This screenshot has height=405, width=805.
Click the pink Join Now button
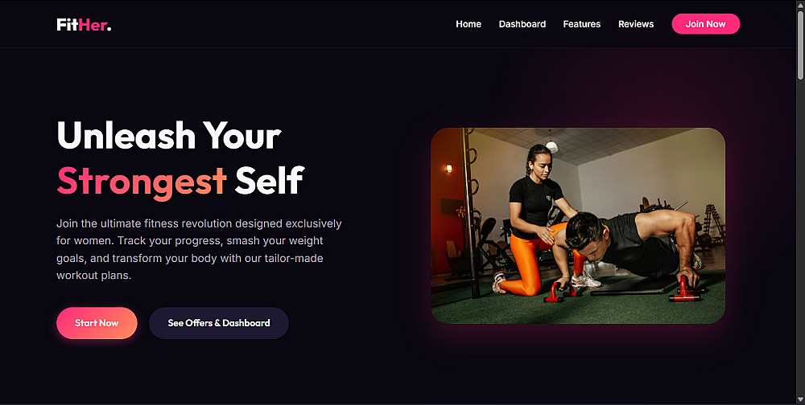tap(705, 24)
